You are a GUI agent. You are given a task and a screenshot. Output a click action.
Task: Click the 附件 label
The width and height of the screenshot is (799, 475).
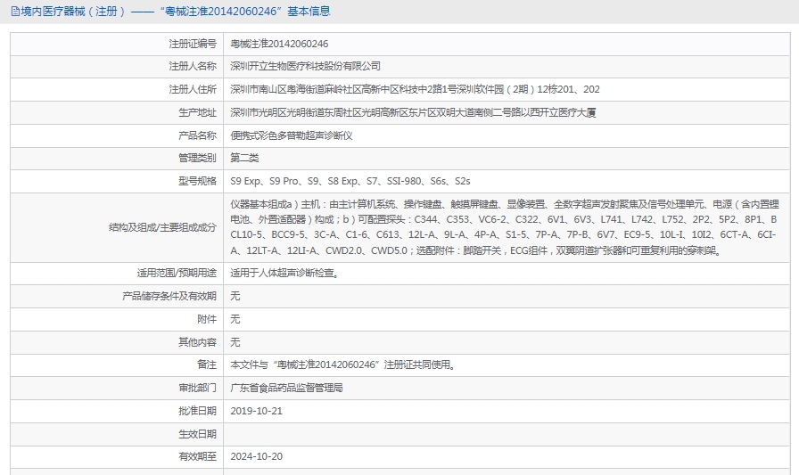point(207,319)
